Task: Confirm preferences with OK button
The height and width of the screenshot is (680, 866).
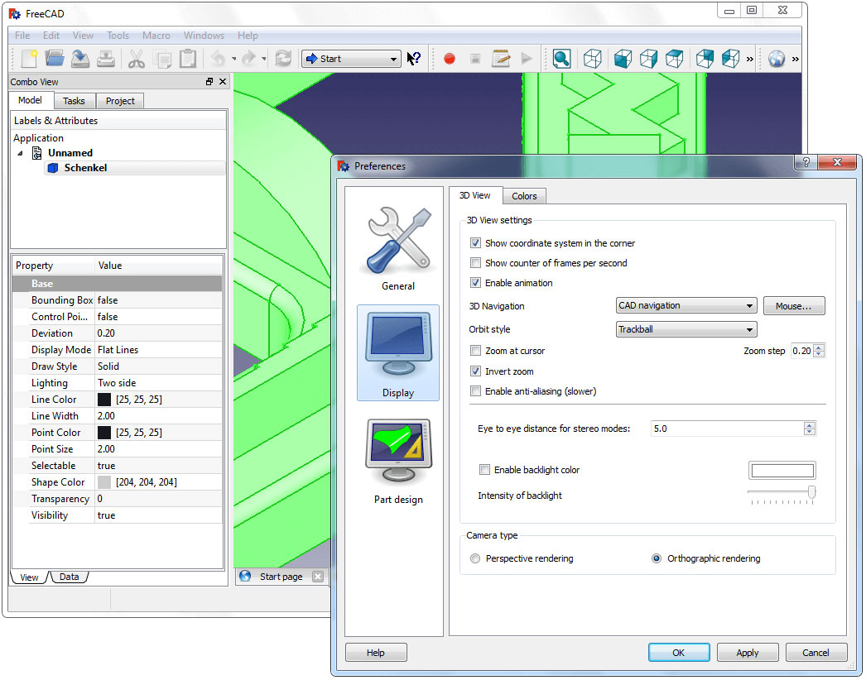Action: point(679,653)
